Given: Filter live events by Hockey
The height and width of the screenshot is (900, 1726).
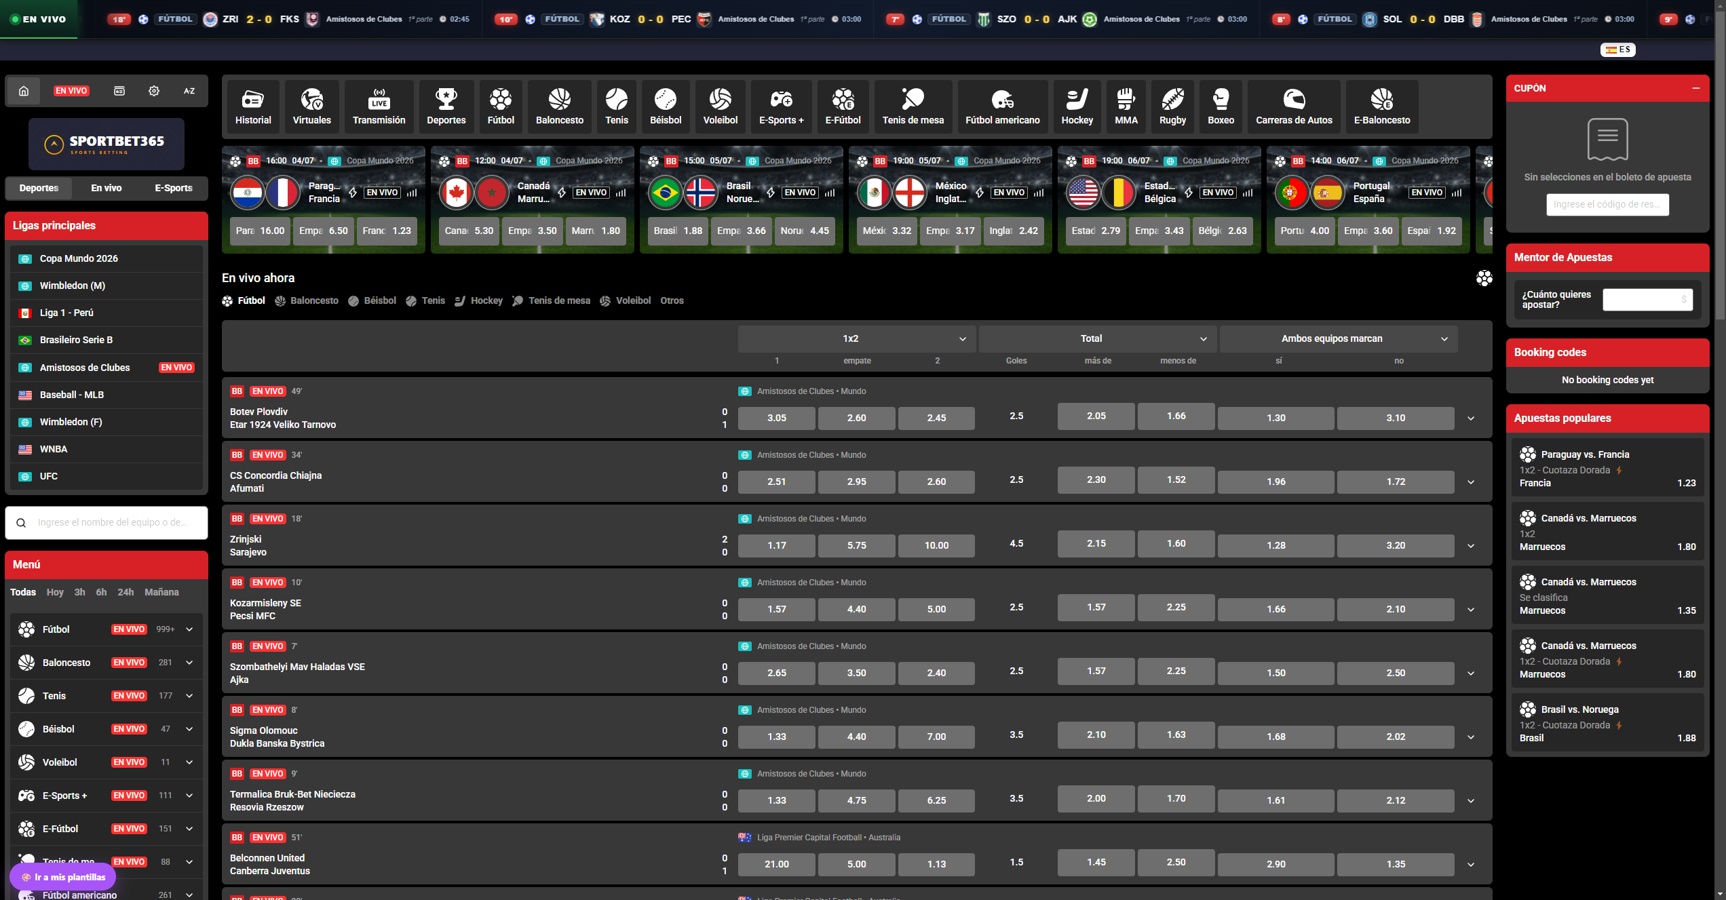Looking at the screenshot, I should 479,300.
